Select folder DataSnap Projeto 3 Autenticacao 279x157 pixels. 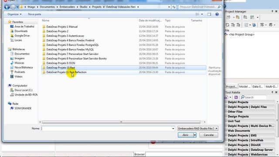[65, 36]
